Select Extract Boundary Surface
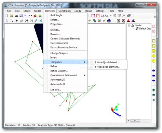Image resolution: width=162 pixels, height=133 pixels. coord(64,48)
